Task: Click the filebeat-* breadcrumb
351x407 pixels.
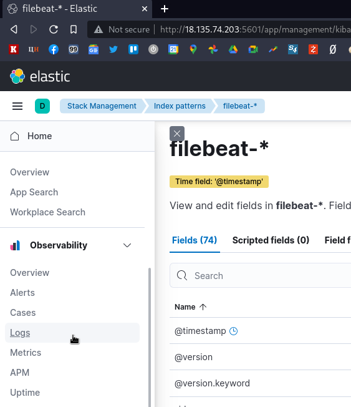Action: (x=240, y=106)
